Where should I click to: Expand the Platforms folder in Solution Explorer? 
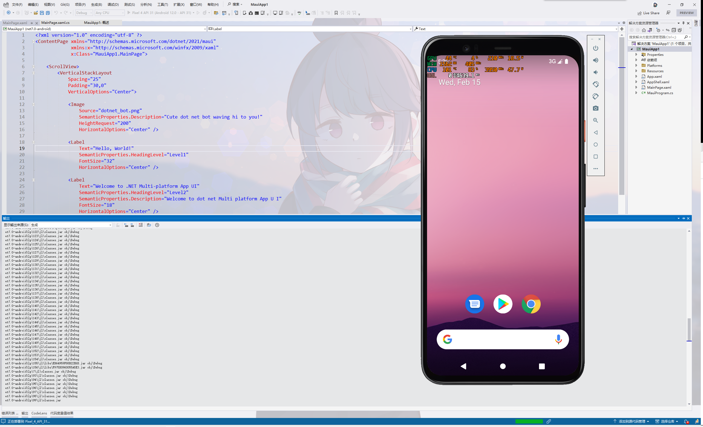point(636,65)
